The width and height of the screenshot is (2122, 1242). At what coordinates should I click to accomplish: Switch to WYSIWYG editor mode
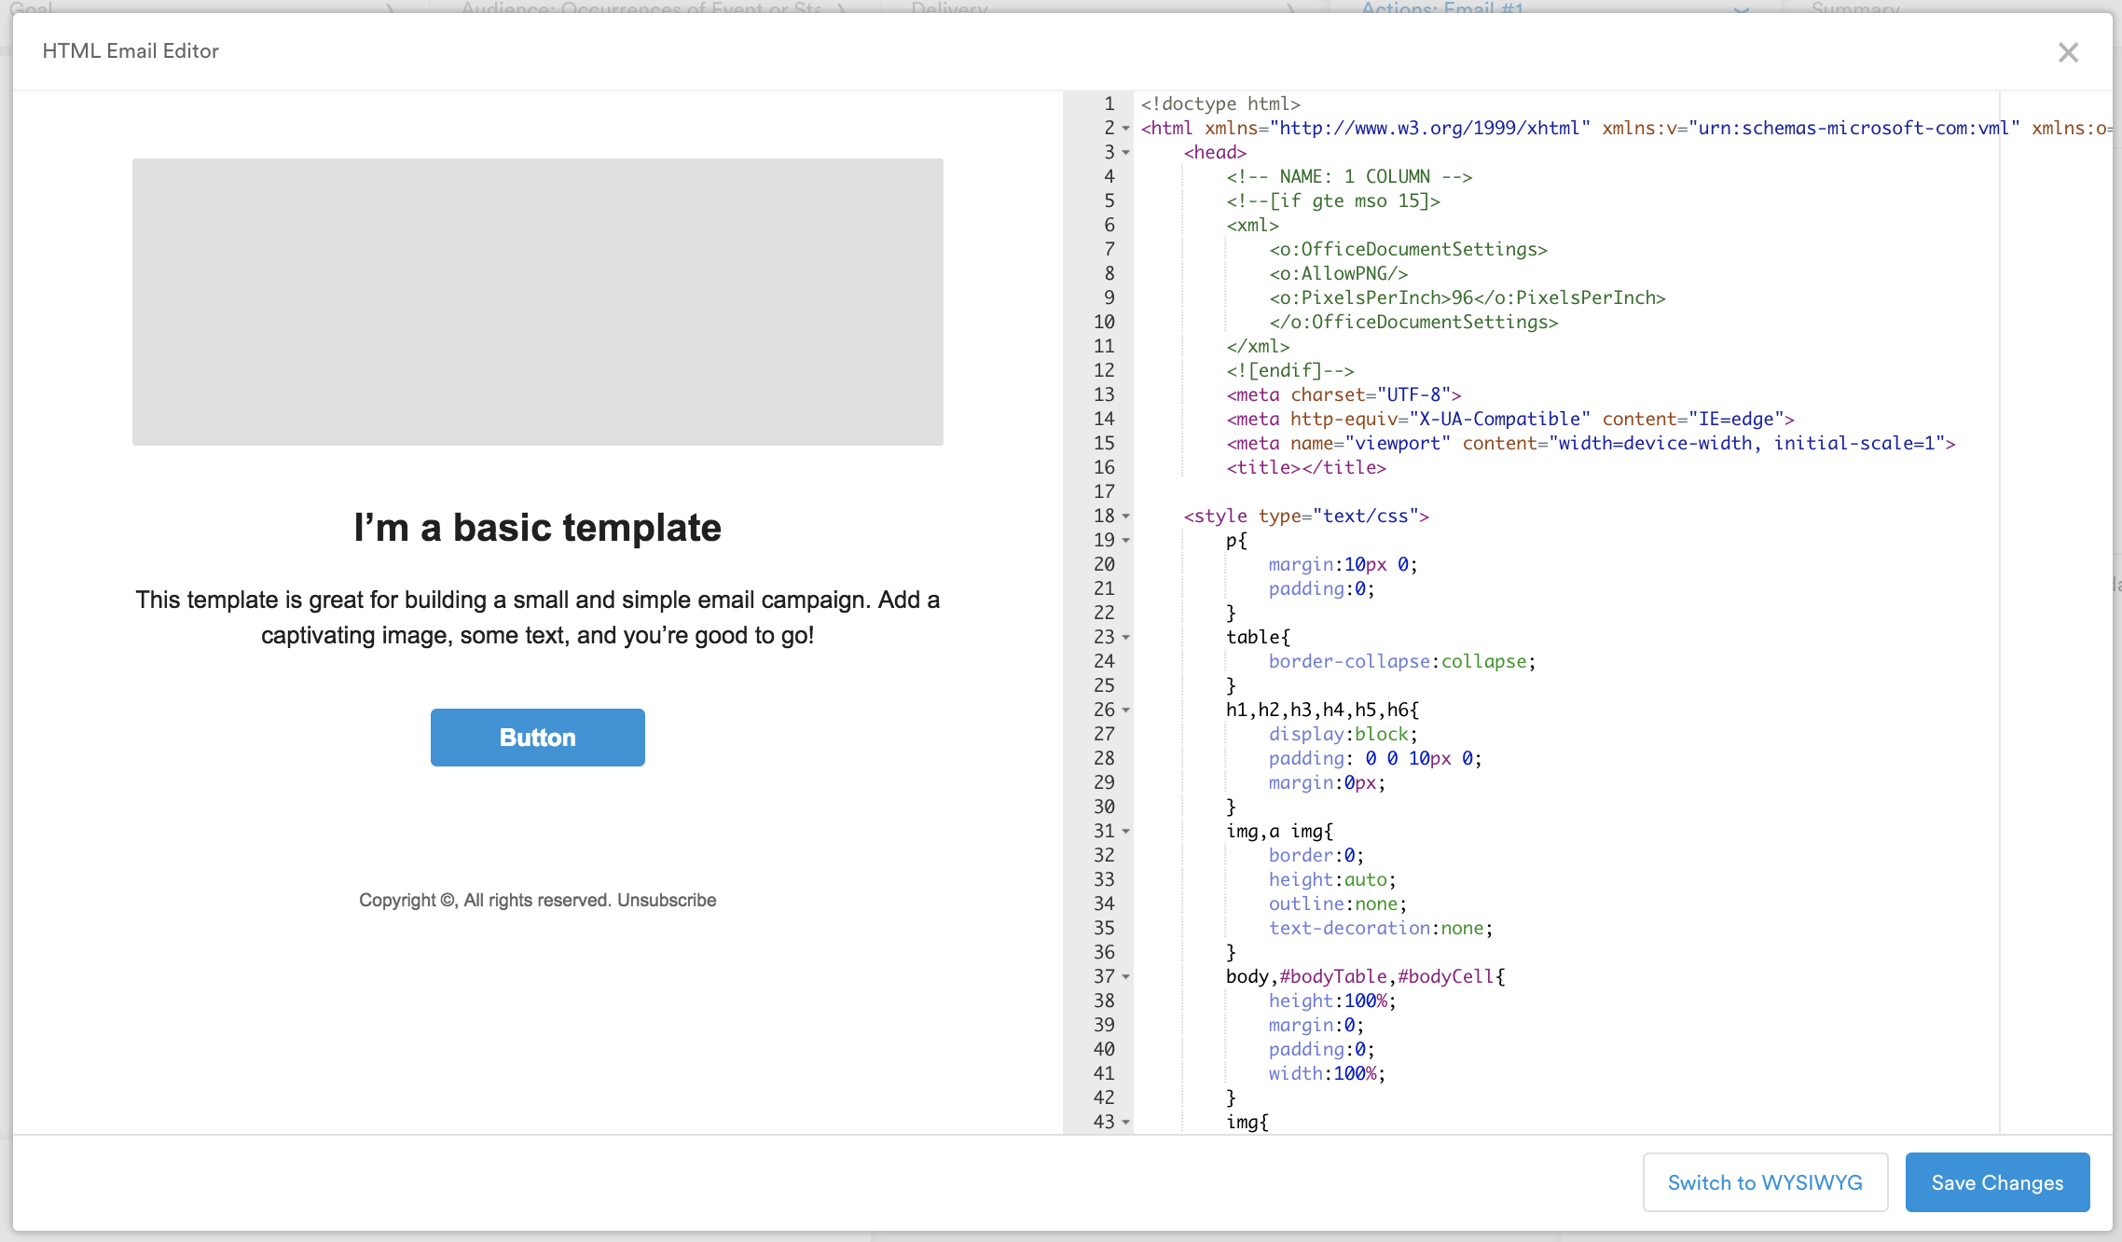click(1764, 1180)
